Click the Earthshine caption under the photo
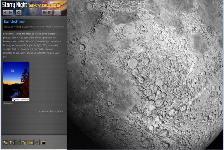 pos(9,103)
